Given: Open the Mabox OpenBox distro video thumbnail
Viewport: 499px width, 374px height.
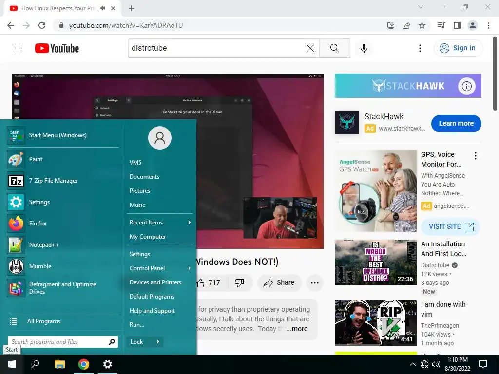Looking at the screenshot, I should pyautogui.click(x=376, y=262).
